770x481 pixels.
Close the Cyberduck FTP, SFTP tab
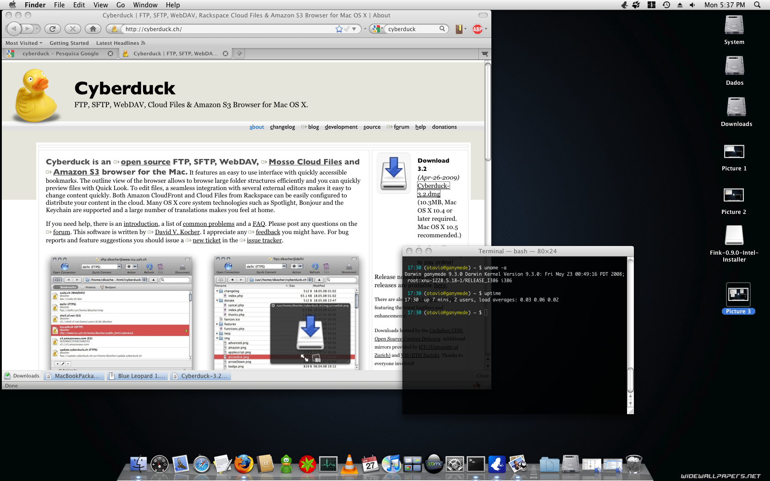(225, 54)
